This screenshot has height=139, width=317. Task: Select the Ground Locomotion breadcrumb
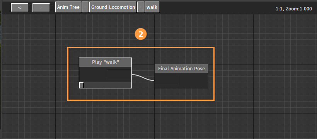tap(113, 7)
